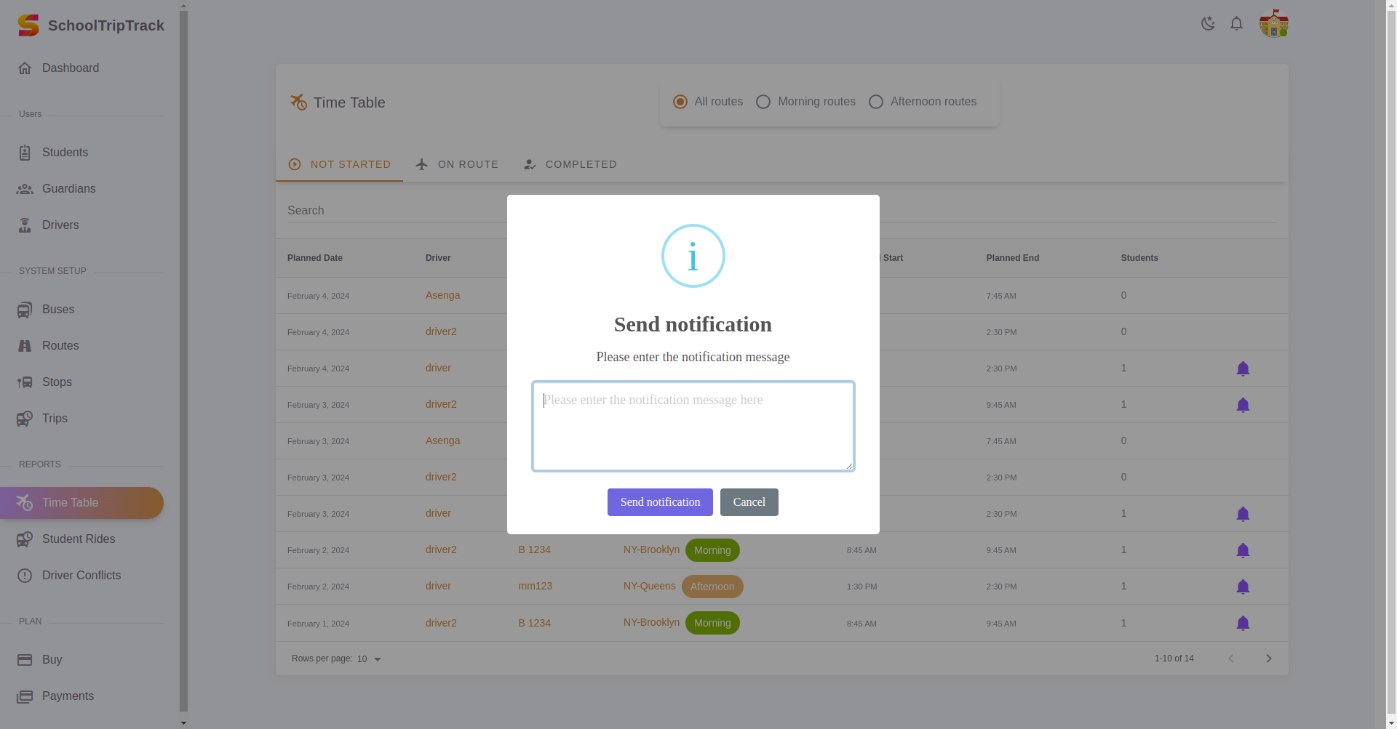Click the SchoolTripTrack logo
The height and width of the screenshot is (729, 1397).
[x=28, y=25]
